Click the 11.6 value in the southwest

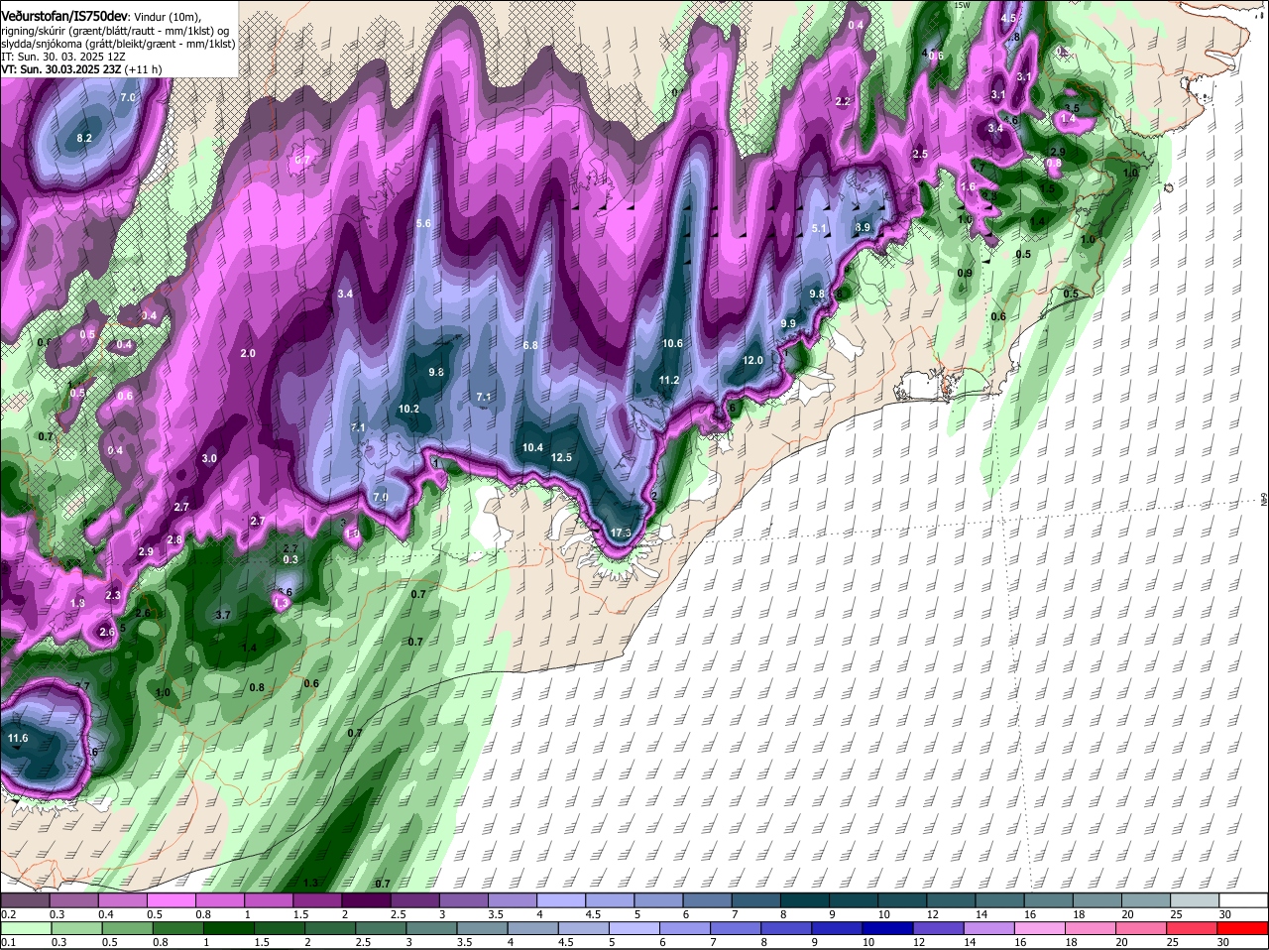click(18, 738)
